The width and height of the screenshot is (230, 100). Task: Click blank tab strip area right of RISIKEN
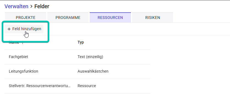[201, 18]
